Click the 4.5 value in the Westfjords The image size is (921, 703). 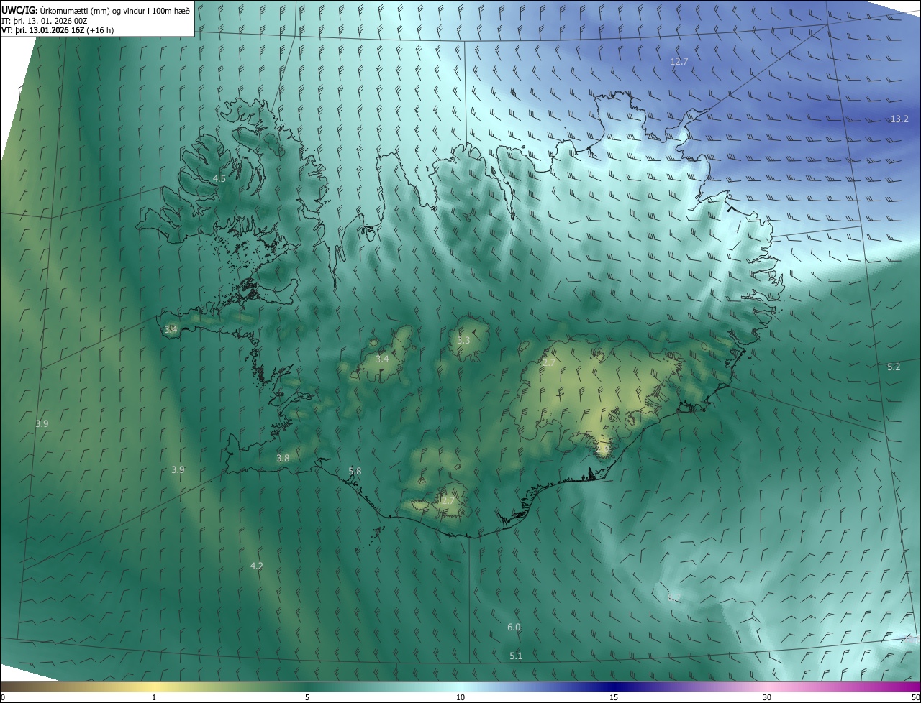tap(219, 178)
